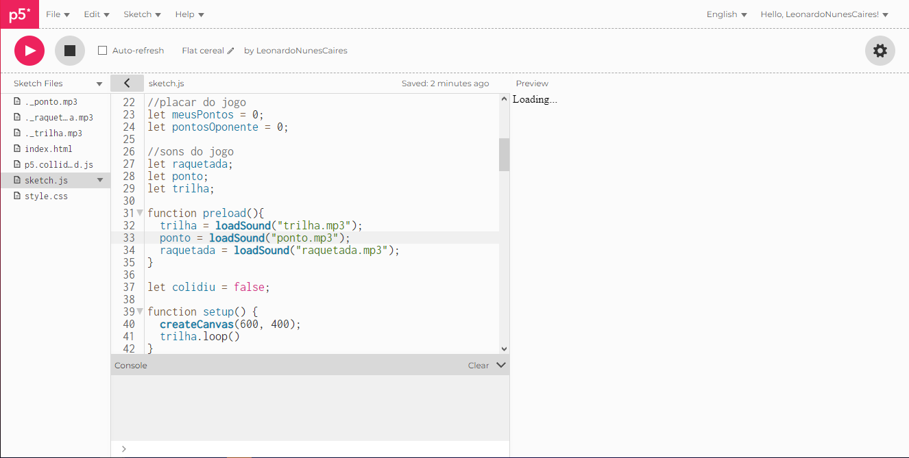Fold the setup function at line 39
This screenshot has height=458, width=909.
point(141,311)
